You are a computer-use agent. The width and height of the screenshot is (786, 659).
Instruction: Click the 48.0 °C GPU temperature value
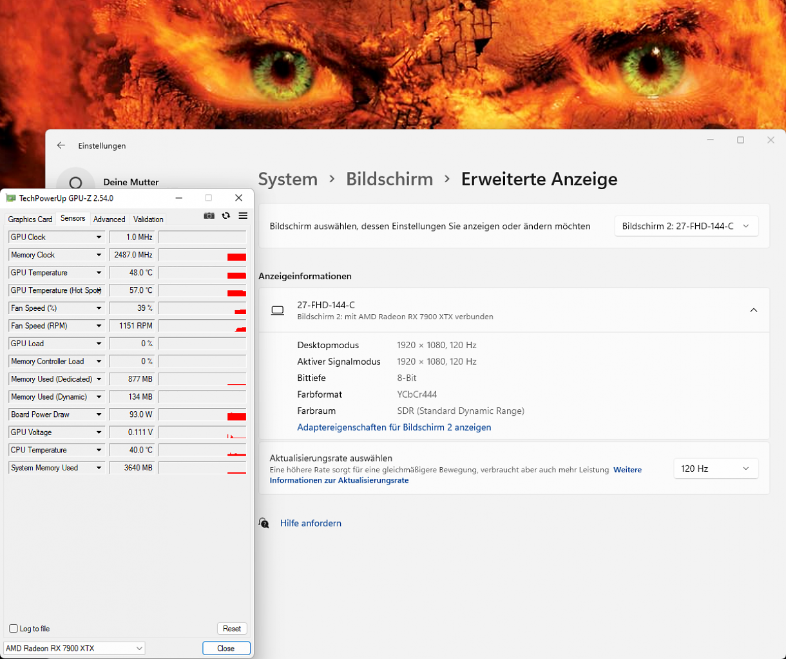tap(132, 273)
